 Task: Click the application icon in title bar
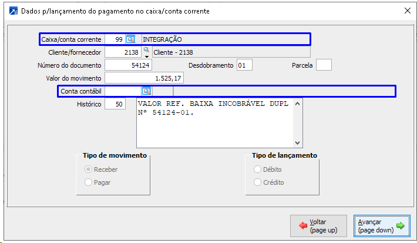pos(14,11)
